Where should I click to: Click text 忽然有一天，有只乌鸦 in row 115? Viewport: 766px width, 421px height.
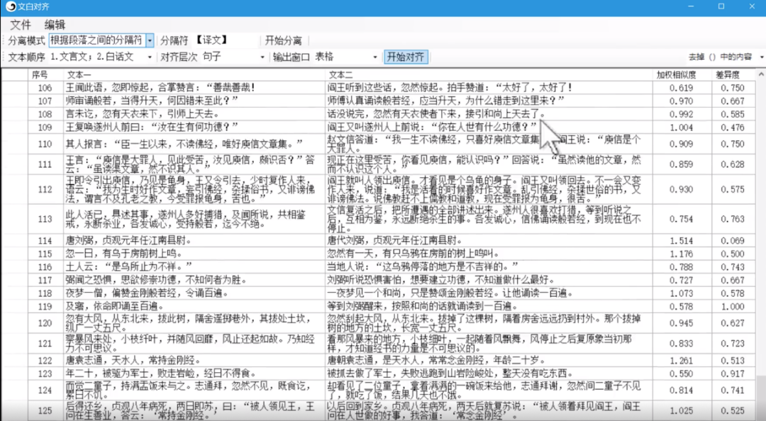click(x=374, y=254)
